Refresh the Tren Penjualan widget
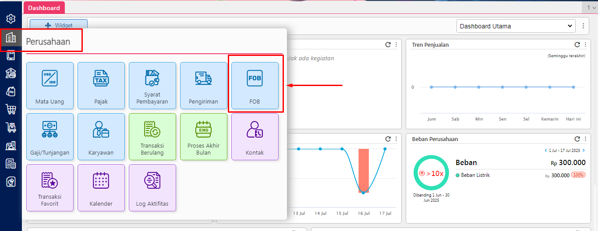The height and width of the screenshot is (231, 598). pos(577,45)
